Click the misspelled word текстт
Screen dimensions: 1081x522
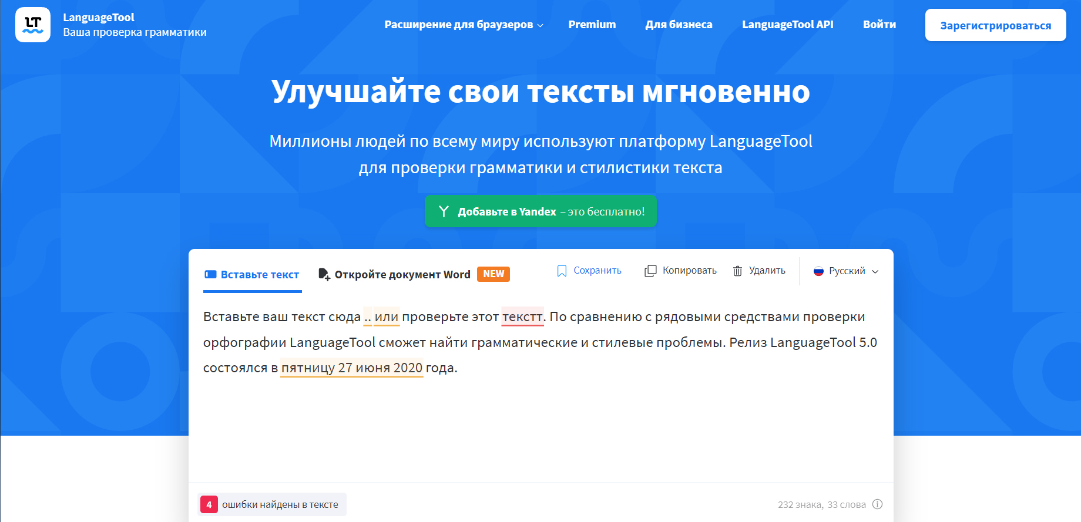click(x=522, y=317)
